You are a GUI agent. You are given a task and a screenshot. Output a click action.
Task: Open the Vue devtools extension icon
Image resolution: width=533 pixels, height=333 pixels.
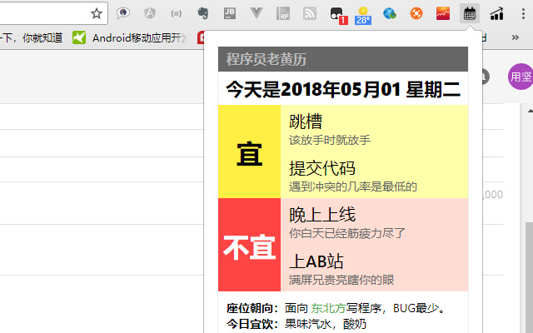257,13
